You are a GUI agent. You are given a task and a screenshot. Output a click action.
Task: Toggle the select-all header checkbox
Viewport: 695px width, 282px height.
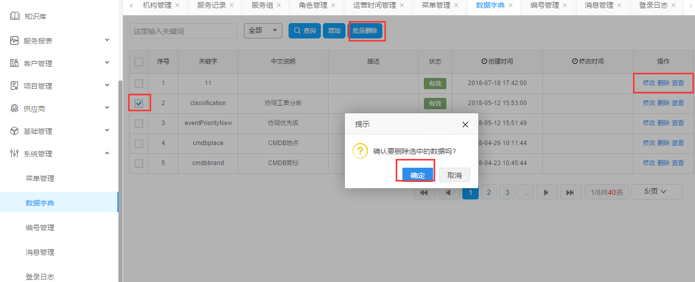point(139,62)
